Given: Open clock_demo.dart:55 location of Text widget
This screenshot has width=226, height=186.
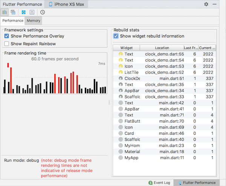Looking at the screenshot, I should coord(161,54).
